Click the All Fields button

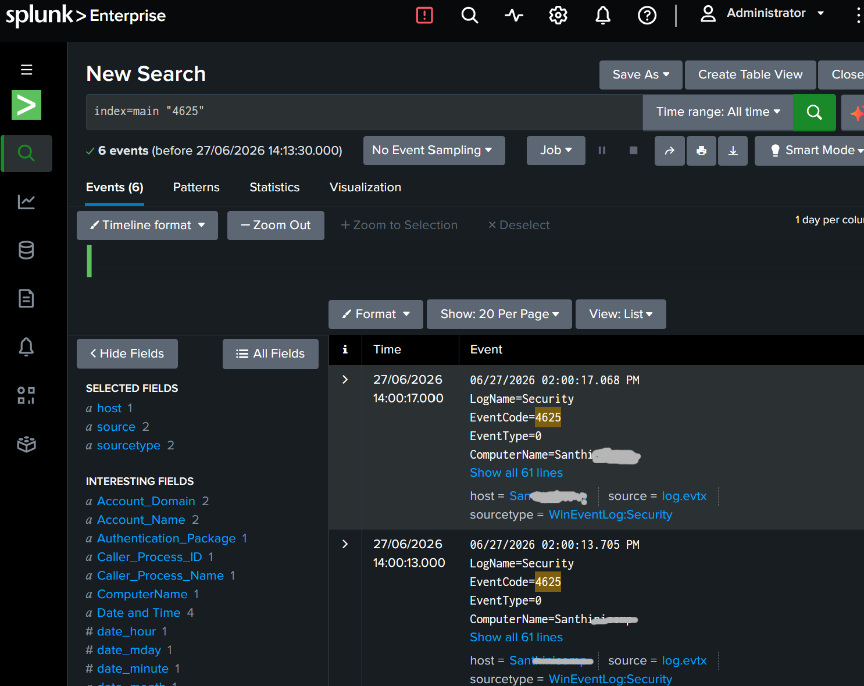pos(270,354)
